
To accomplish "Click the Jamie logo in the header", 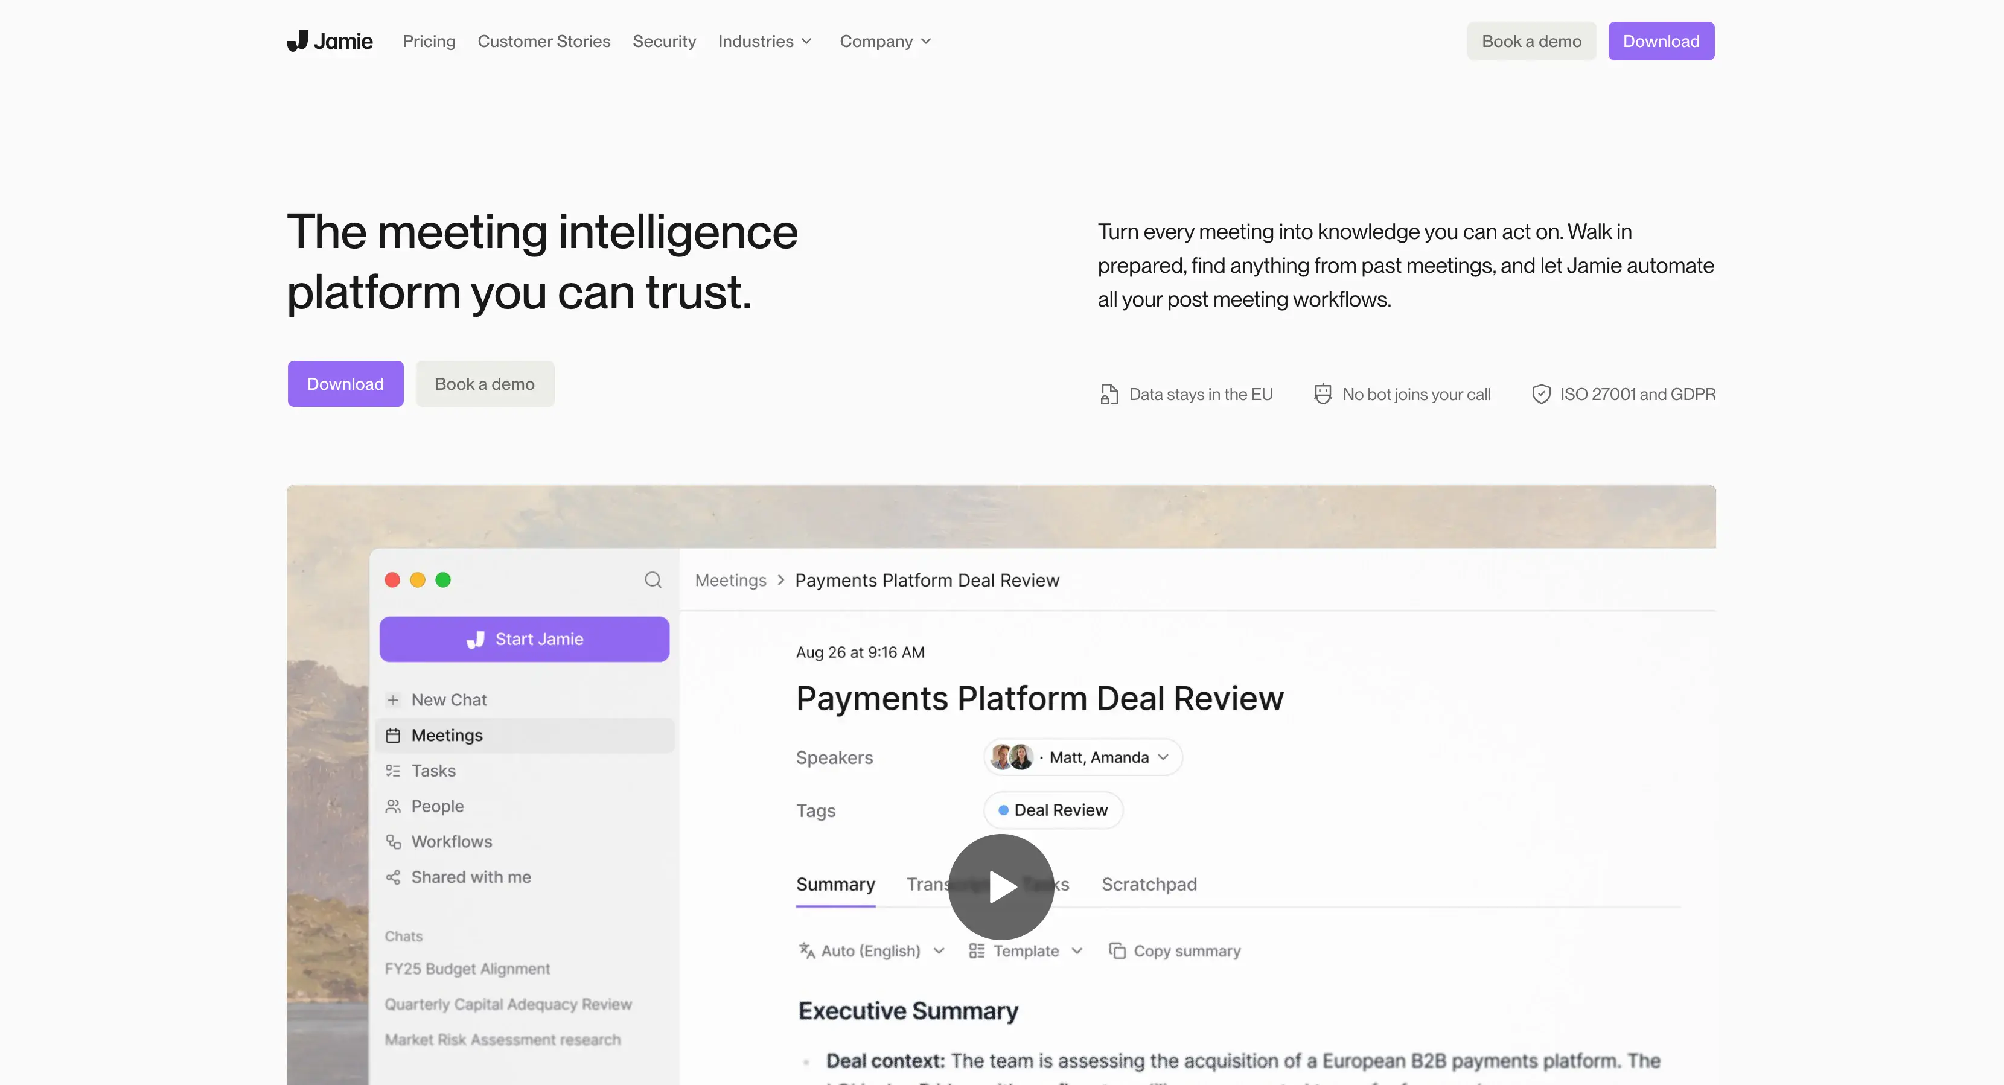I will pyautogui.click(x=330, y=41).
